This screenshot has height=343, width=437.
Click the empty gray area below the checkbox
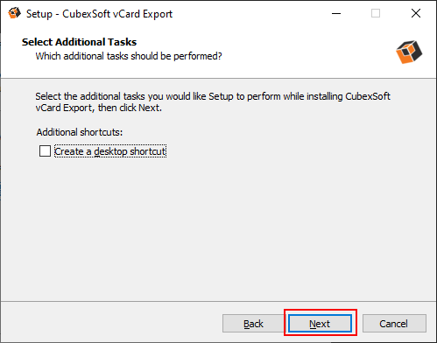pos(218,227)
